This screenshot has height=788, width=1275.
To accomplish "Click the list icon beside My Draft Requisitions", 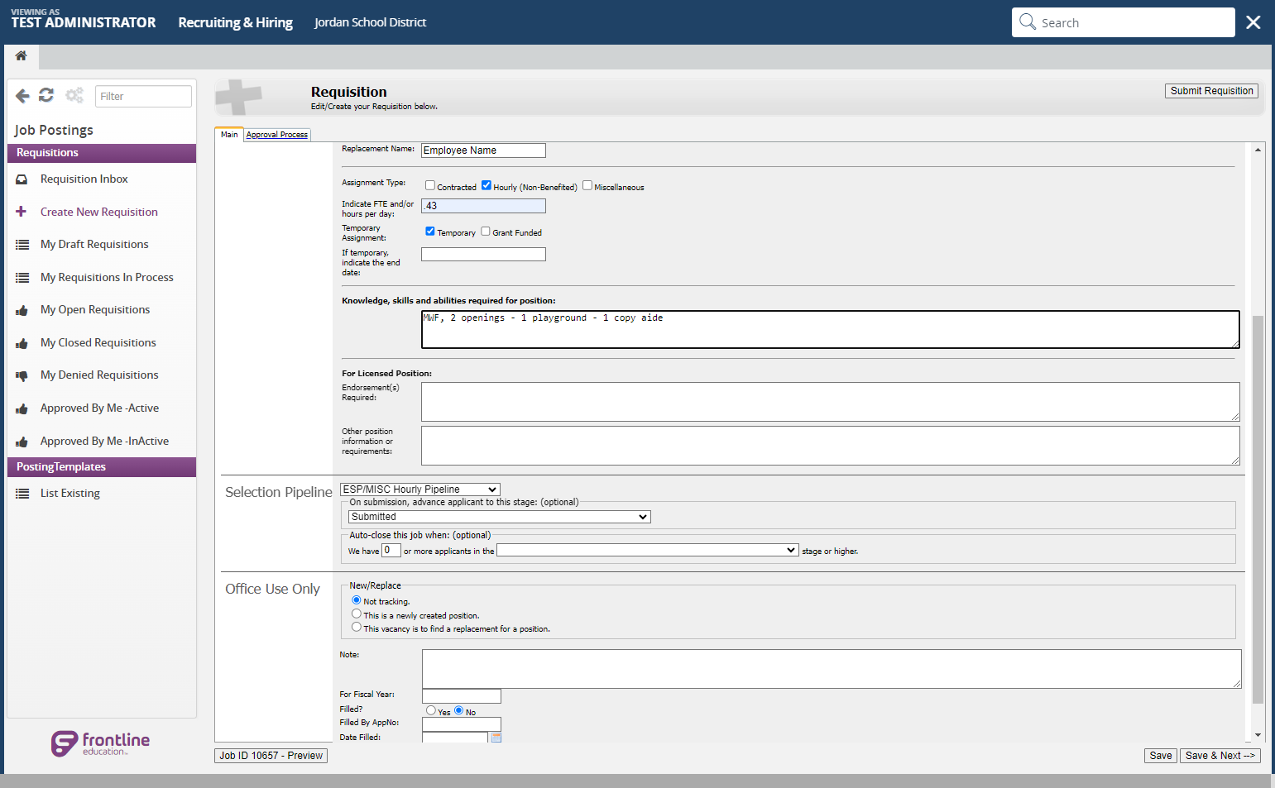I will pyautogui.click(x=22, y=245).
